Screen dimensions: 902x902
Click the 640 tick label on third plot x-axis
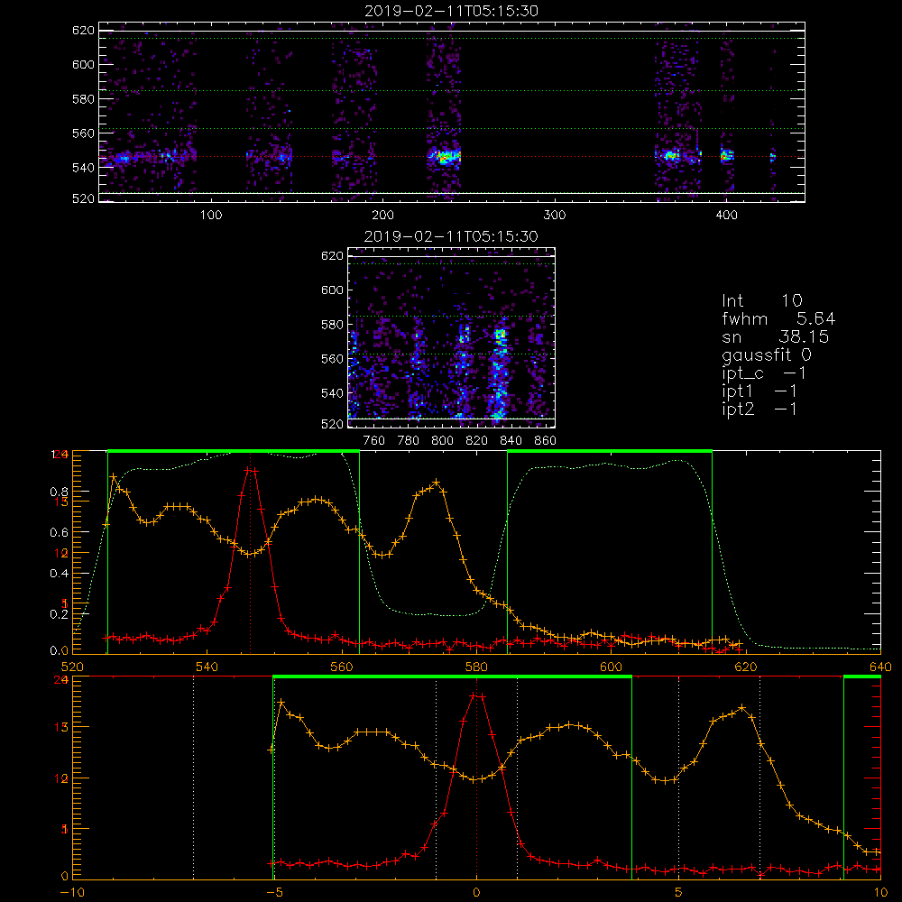click(x=880, y=667)
